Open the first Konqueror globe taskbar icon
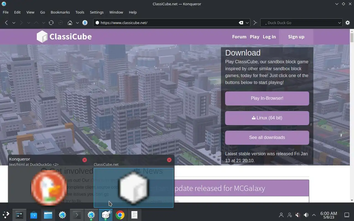 (63, 215)
